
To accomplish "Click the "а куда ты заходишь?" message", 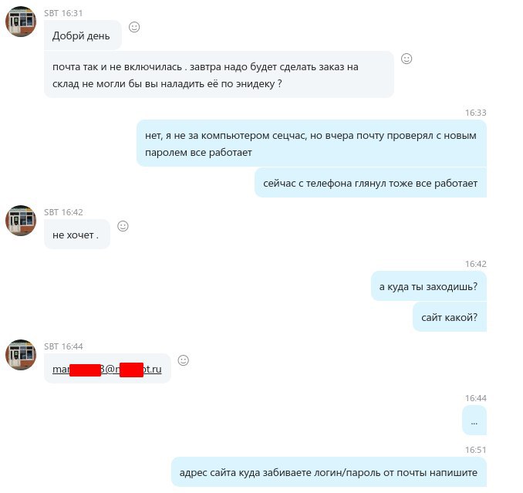I will pos(429,286).
